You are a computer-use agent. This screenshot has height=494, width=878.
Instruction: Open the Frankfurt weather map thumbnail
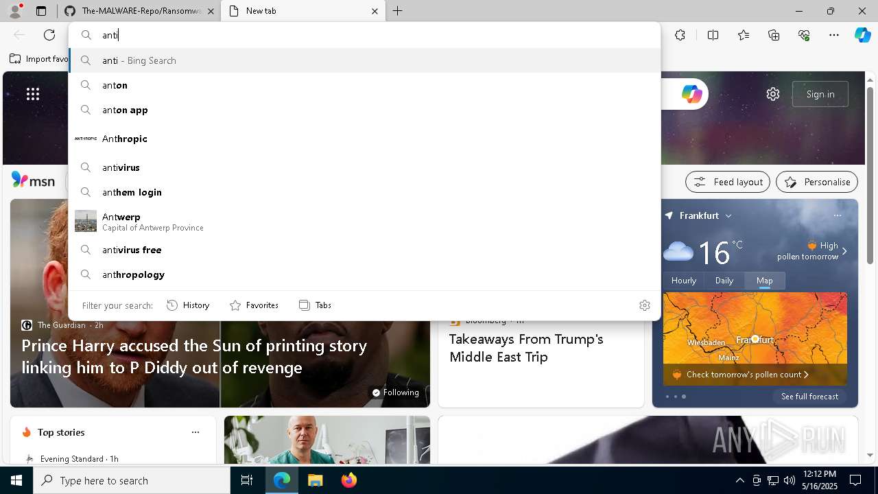click(x=755, y=329)
